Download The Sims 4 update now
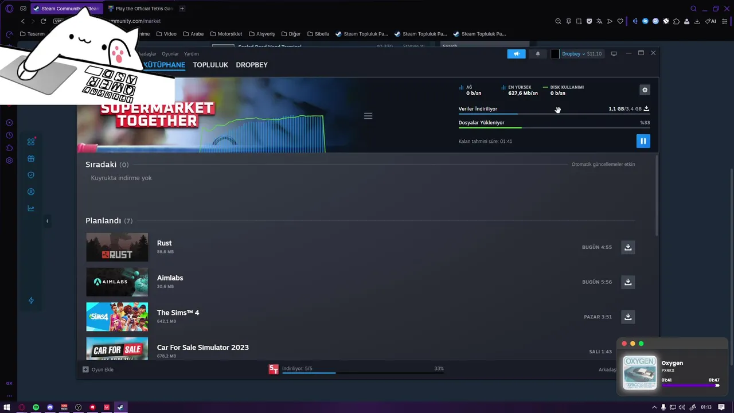The width and height of the screenshot is (734, 413). tap(628, 317)
